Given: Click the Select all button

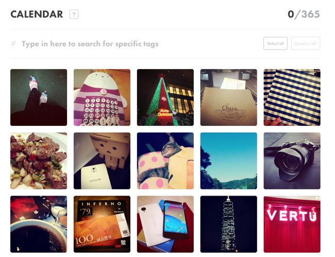Looking at the screenshot, I should (275, 43).
